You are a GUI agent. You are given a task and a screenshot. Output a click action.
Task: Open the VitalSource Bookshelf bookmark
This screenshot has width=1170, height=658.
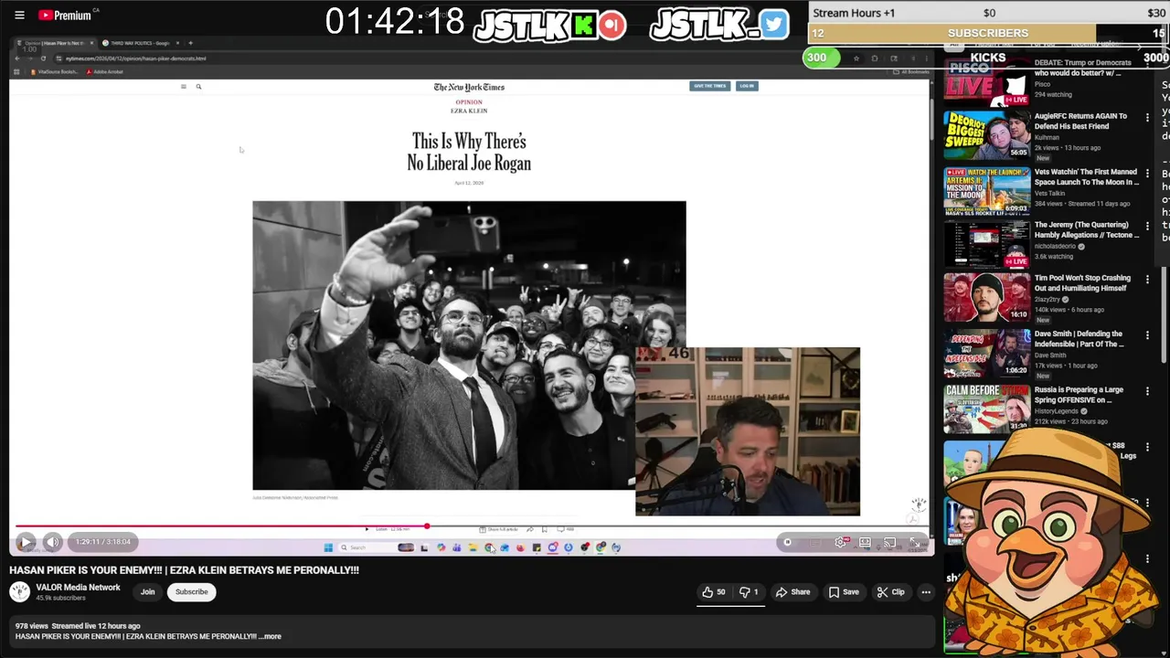tap(55, 71)
